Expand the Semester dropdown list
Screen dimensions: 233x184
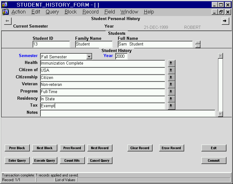(89, 57)
